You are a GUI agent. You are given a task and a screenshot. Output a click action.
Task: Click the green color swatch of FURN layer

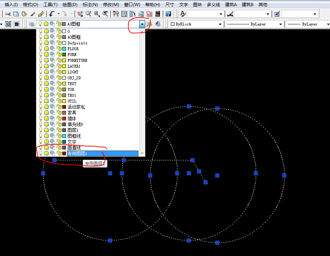(64, 55)
